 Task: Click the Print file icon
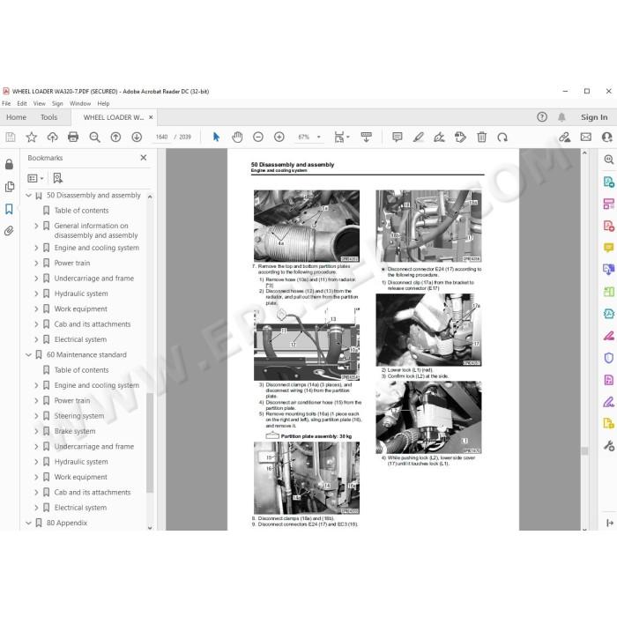[x=73, y=137]
